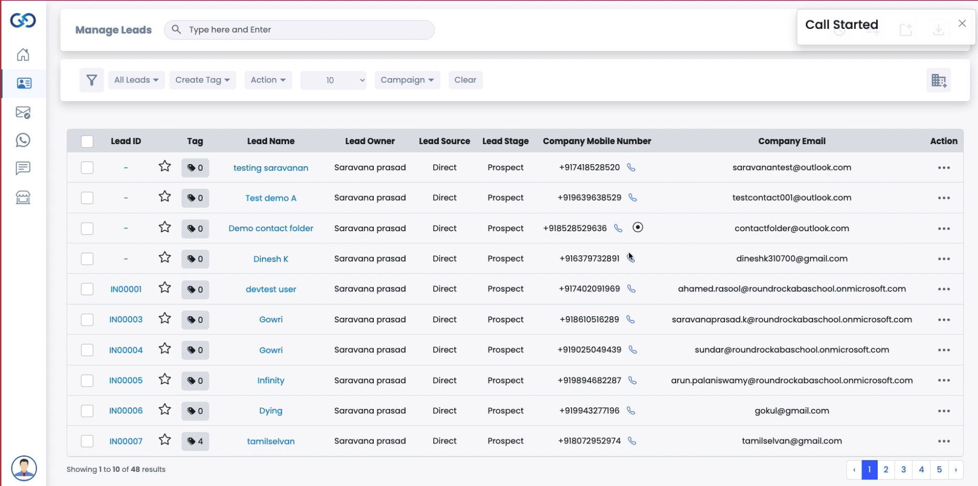Image resolution: width=978 pixels, height=486 pixels.
Task: Open the store sidebar icon
Action: tap(23, 197)
